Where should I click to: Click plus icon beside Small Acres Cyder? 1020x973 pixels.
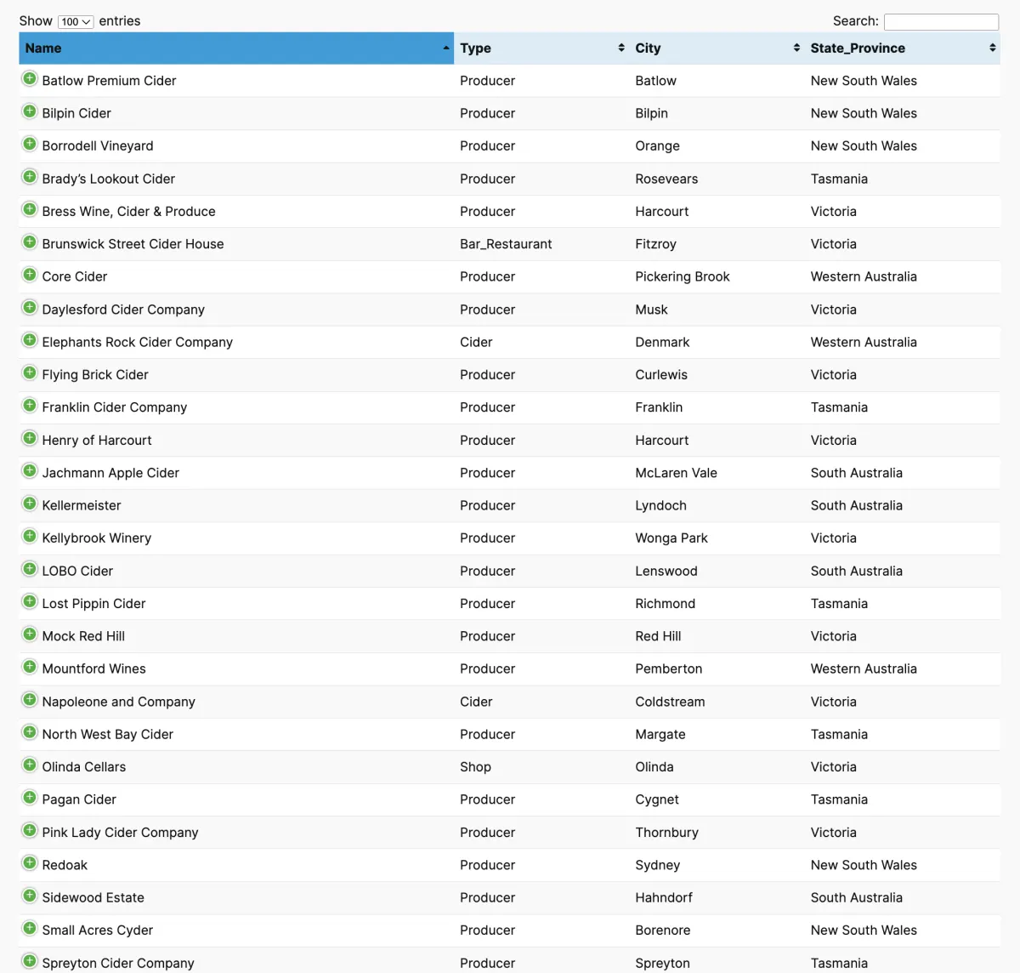(x=30, y=928)
